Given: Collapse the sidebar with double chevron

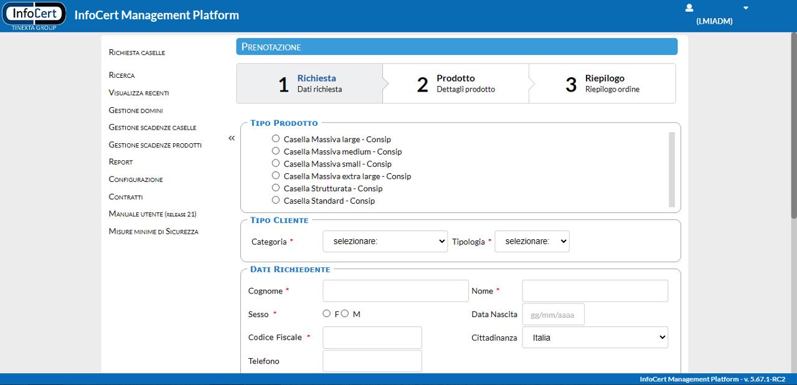Looking at the screenshot, I should (x=232, y=138).
